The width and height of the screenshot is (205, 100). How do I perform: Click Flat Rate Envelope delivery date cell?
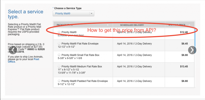click(135, 44)
